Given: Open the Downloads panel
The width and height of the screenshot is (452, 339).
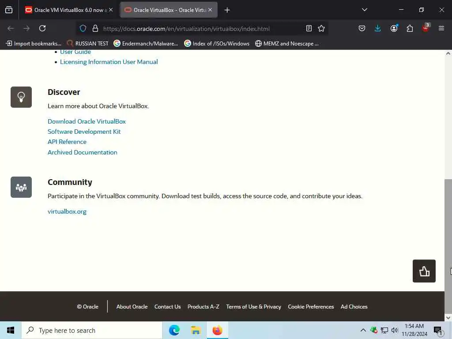Looking at the screenshot, I should (x=378, y=28).
